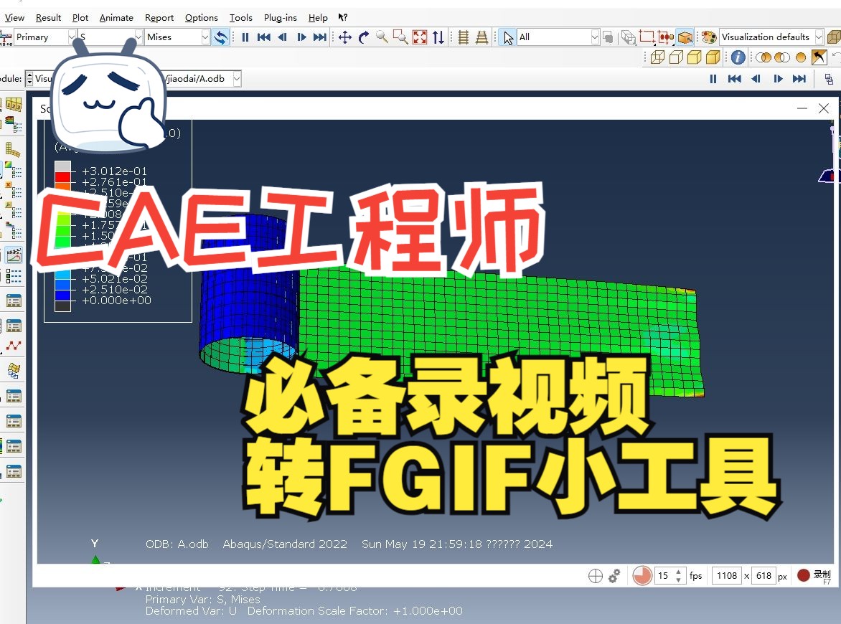This screenshot has width=841, height=624.
Task: Click the context help arrow icon
Action: point(343,18)
